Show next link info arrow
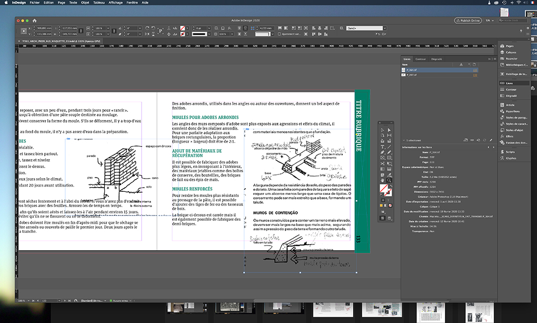This screenshot has height=323, width=537. coord(493,147)
